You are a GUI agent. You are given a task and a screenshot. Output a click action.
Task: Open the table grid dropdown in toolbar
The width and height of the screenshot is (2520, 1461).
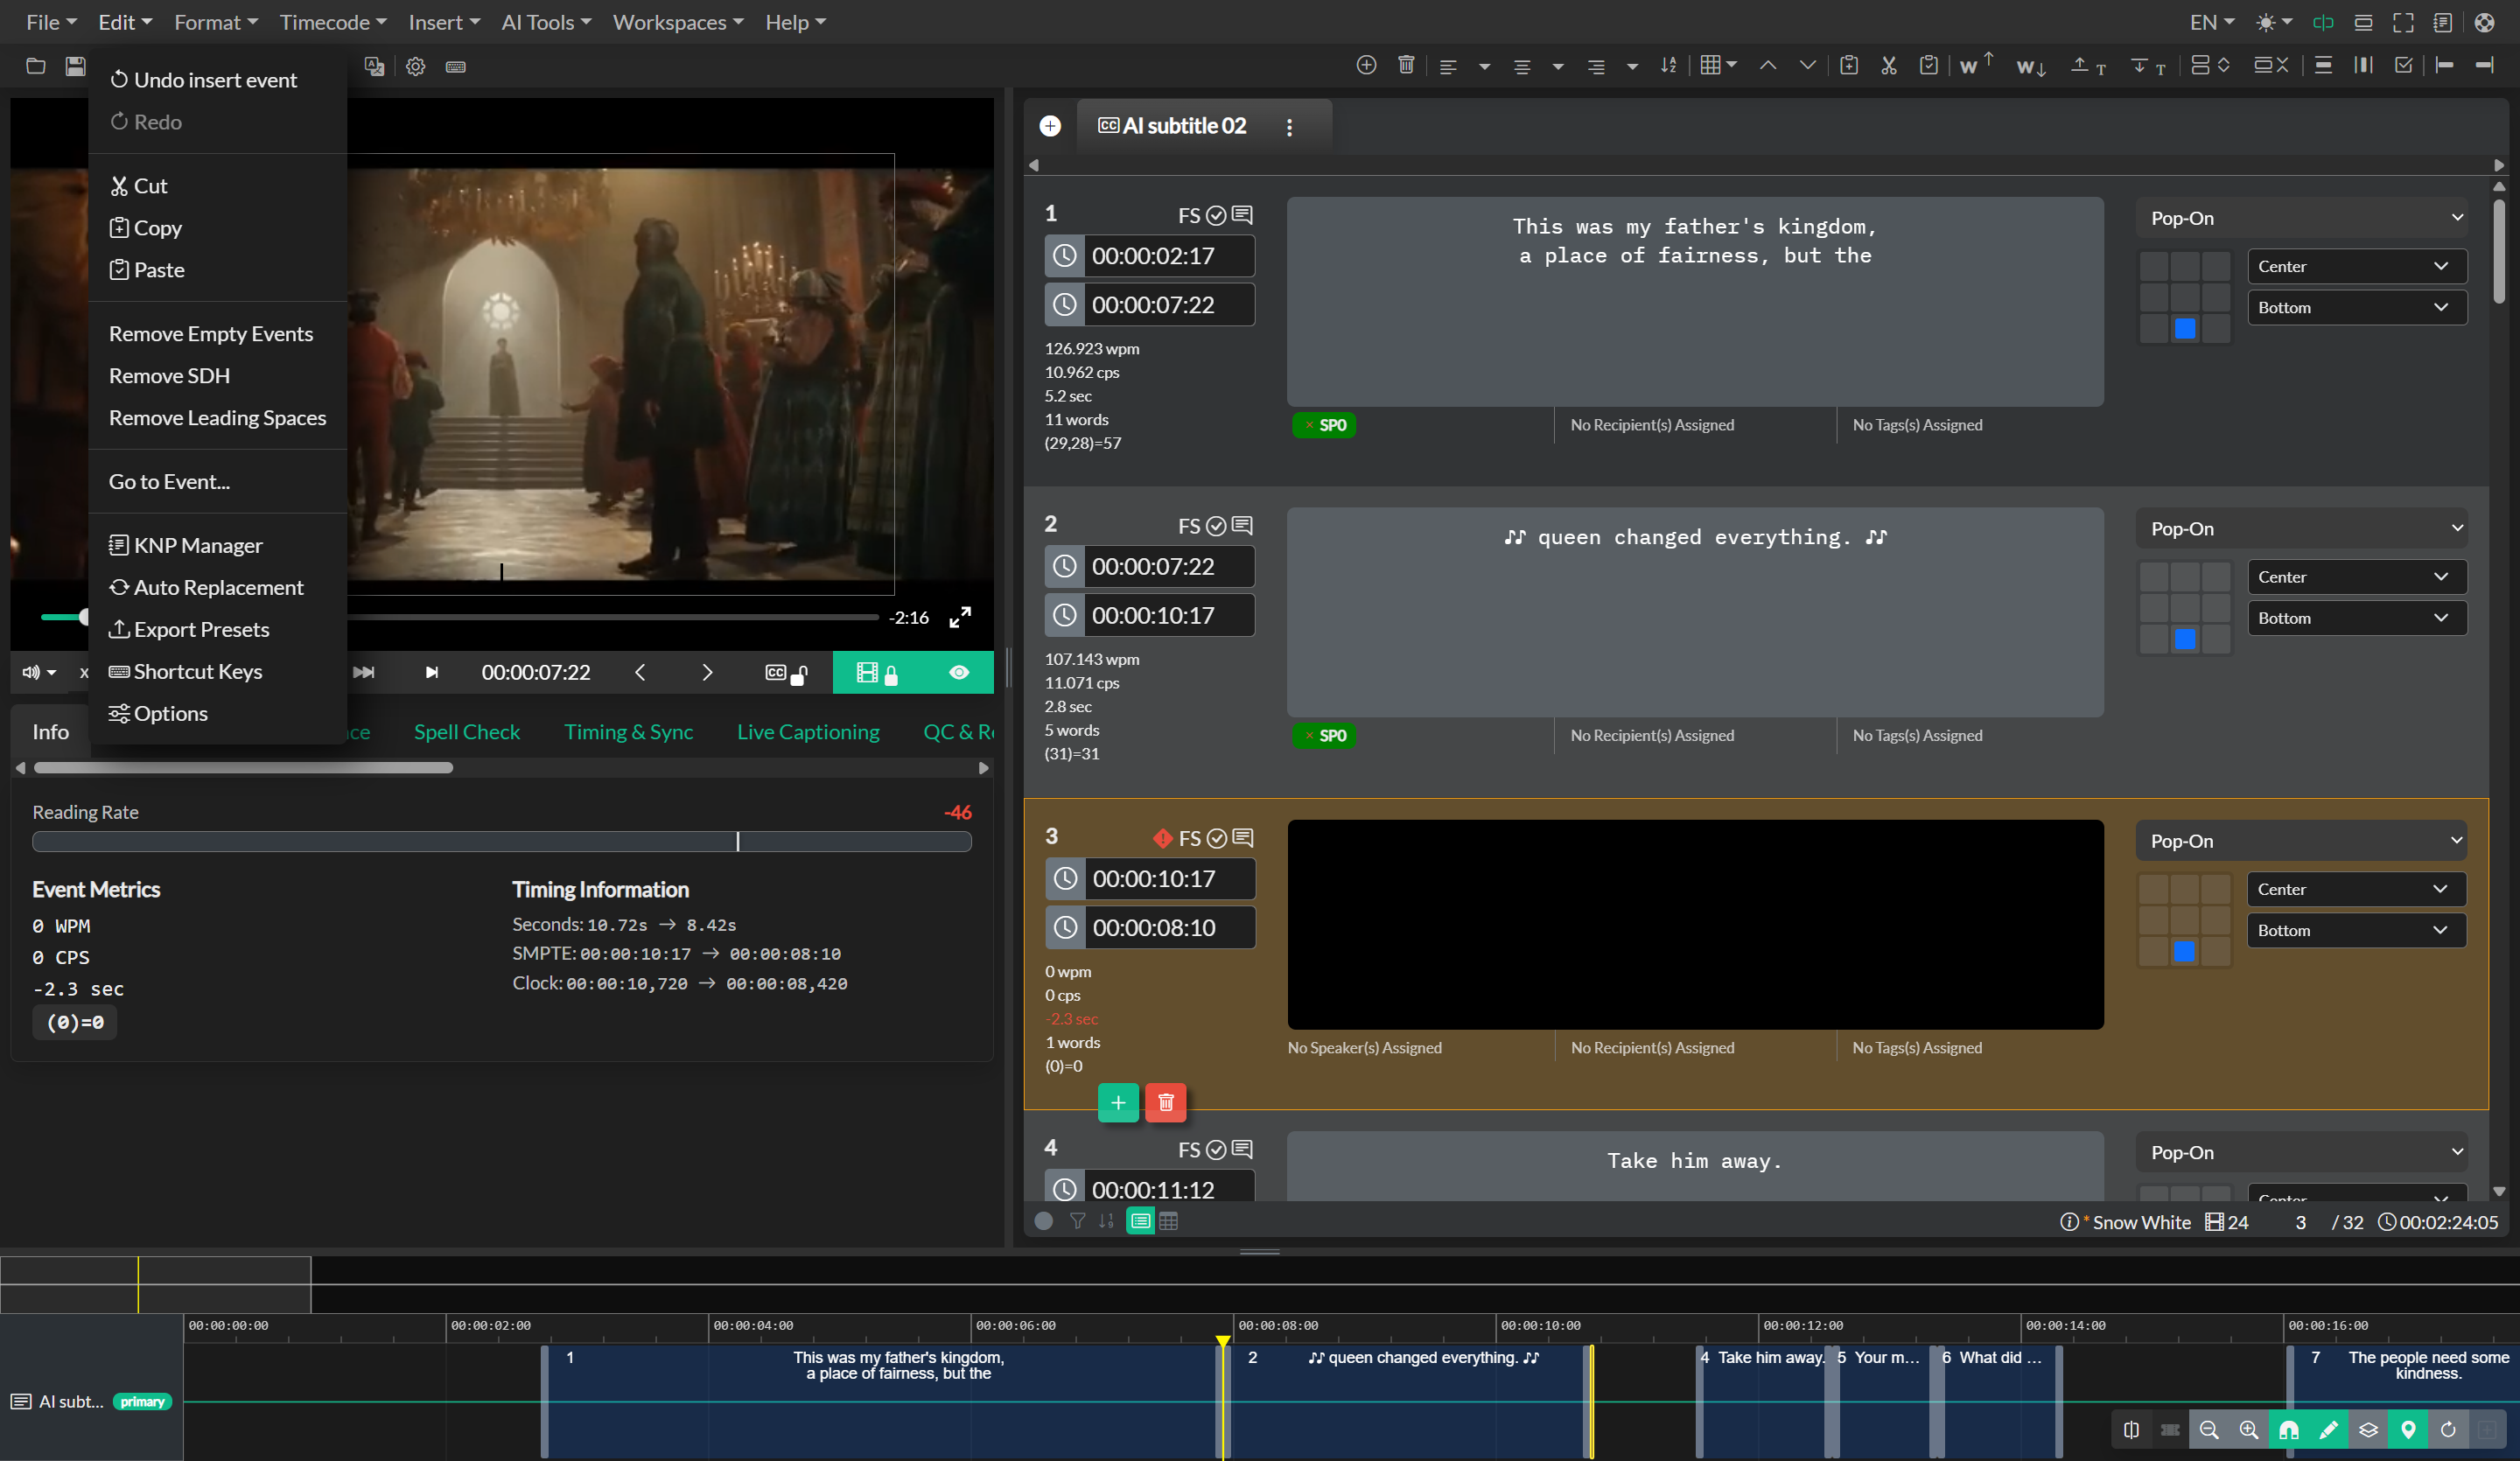coord(1718,65)
